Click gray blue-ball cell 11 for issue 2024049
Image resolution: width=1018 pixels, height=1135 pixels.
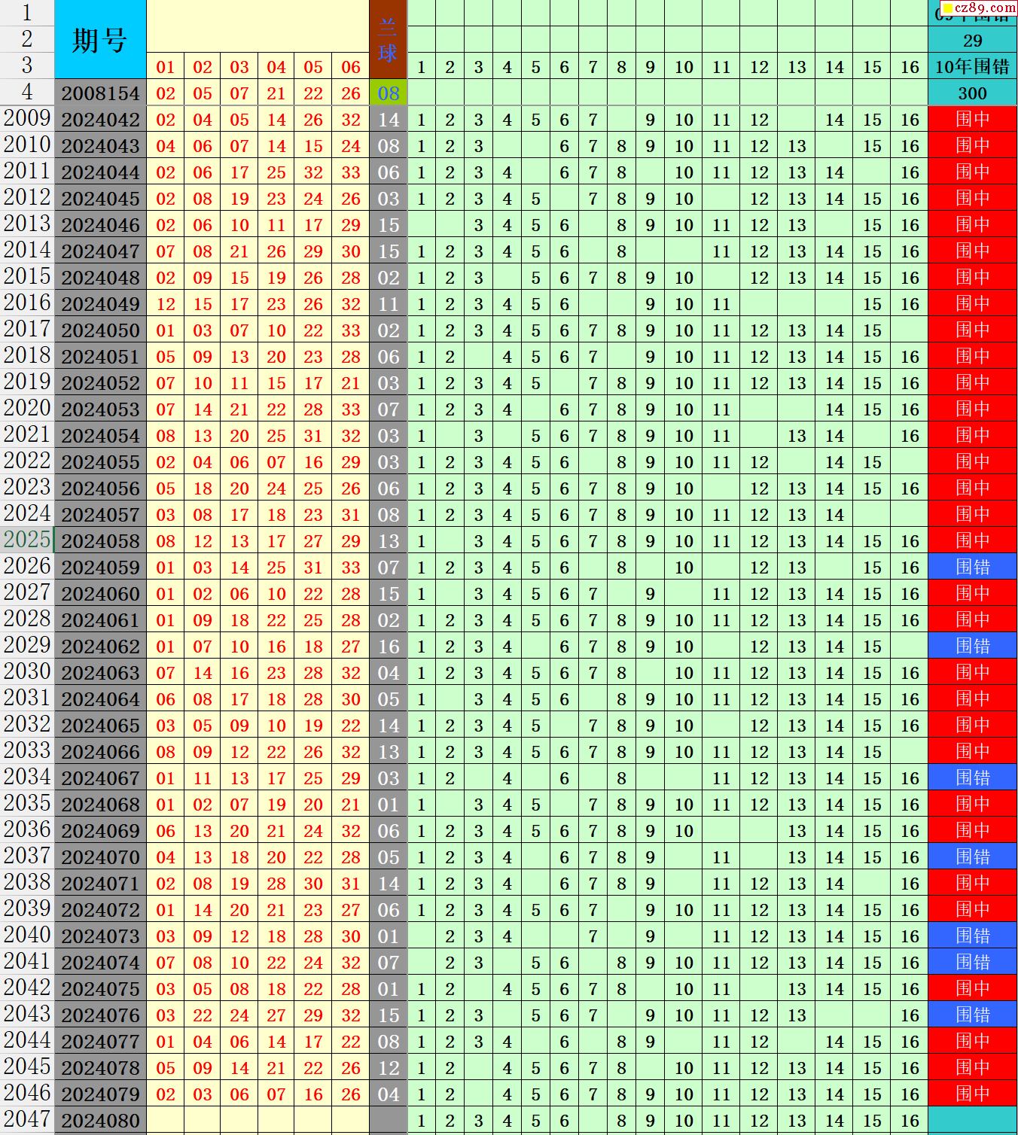click(x=388, y=303)
